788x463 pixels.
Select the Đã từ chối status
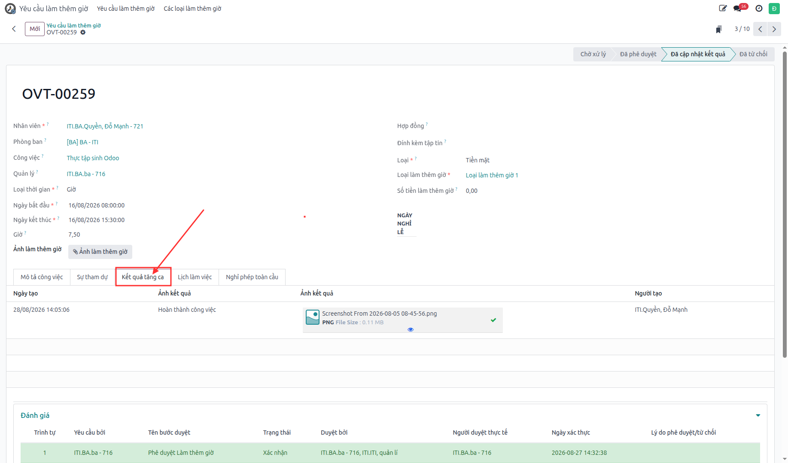coord(753,54)
